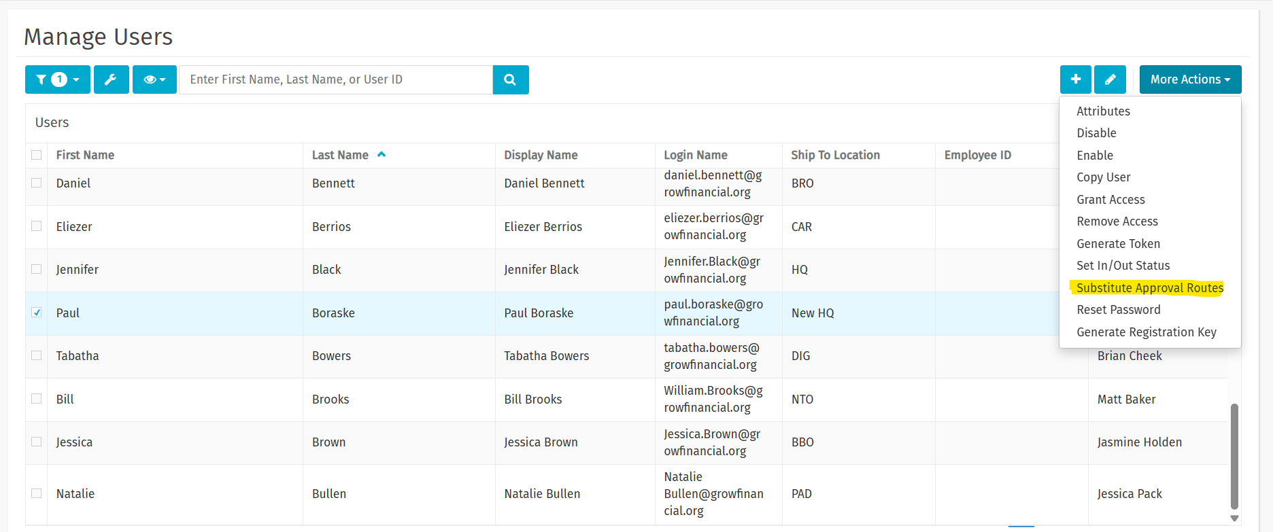The height and width of the screenshot is (532, 1273).
Task: Click the pencil edit user icon
Action: [1110, 79]
